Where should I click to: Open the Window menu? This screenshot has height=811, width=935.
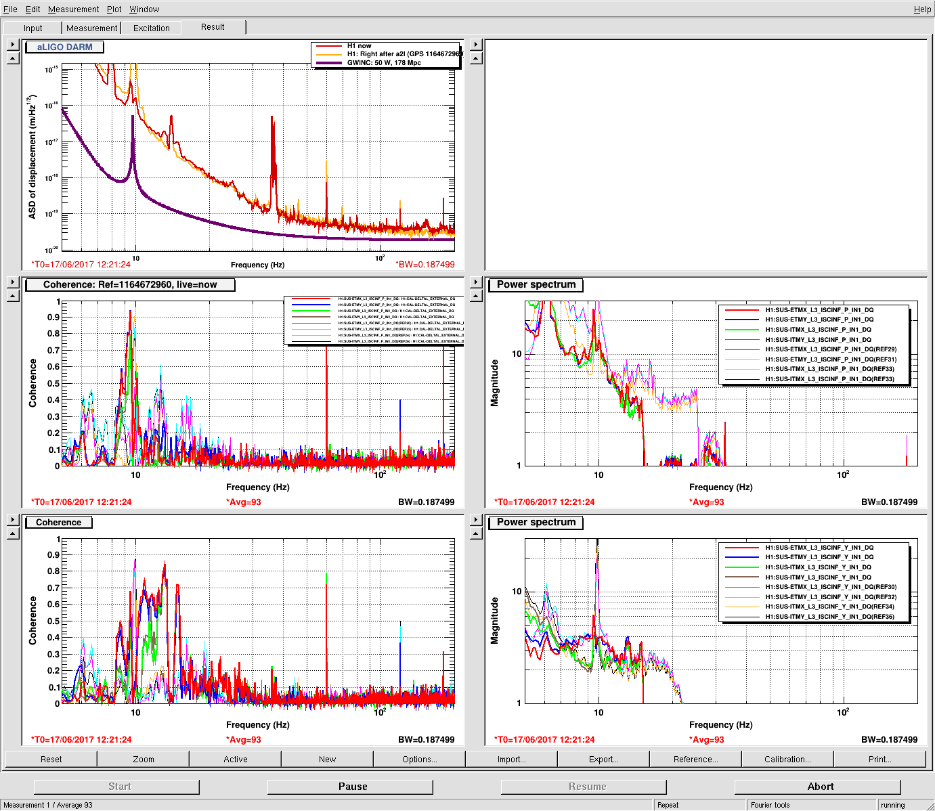pos(144,9)
